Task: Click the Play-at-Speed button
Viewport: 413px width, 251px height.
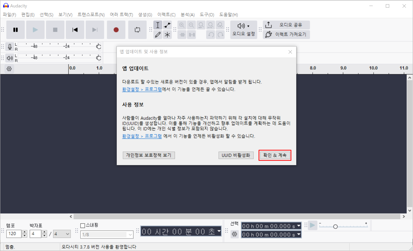Action: (312, 225)
